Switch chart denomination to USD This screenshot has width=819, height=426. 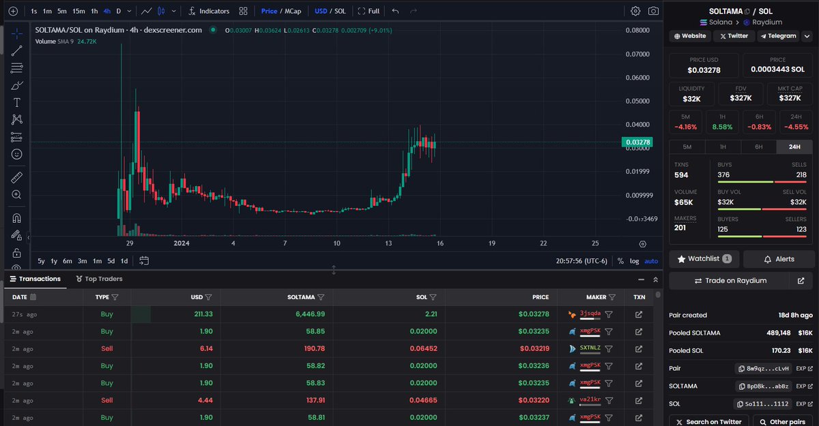pos(321,11)
